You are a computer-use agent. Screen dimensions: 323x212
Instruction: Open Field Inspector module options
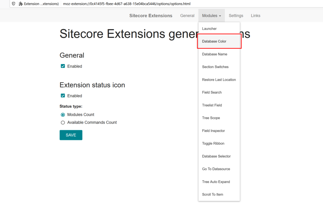pos(219,131)
